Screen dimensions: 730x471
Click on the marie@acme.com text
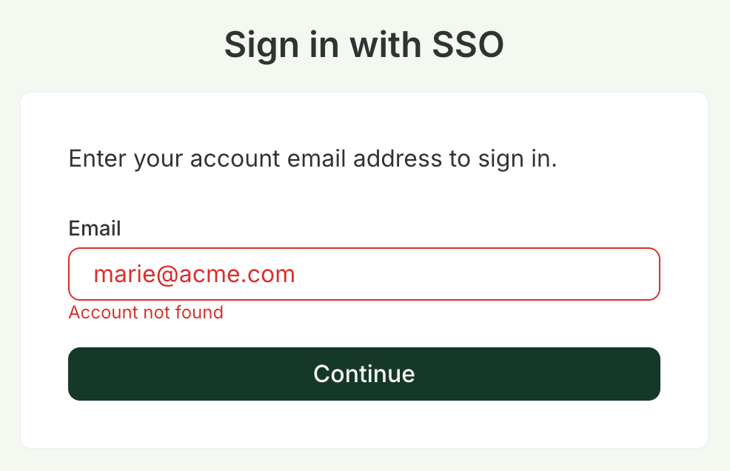[194, 275]
